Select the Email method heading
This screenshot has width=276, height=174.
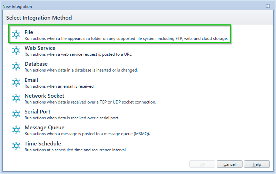click(31, 80)
